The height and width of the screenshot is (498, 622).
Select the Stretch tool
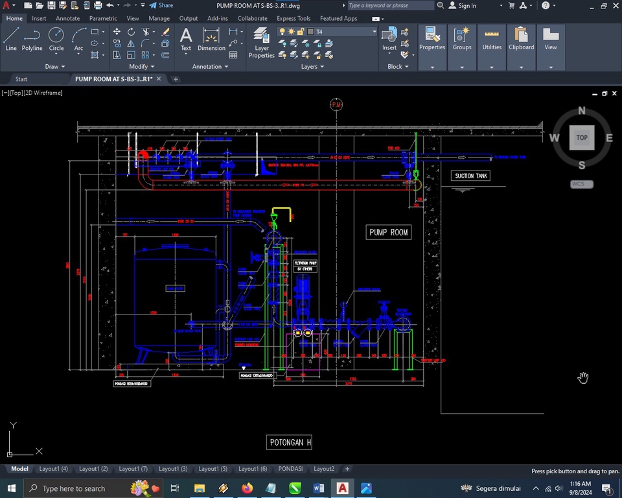(x=117, y=55)
